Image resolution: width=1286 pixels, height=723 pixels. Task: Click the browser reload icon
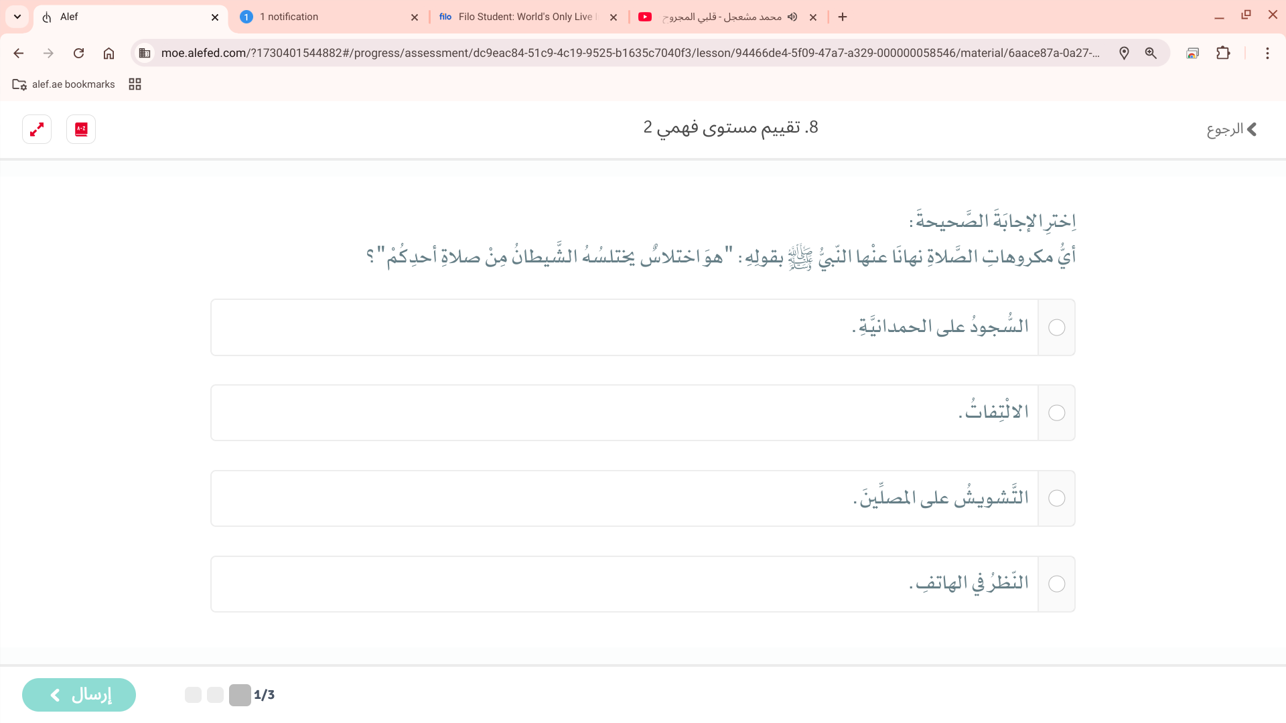(x=78, y=53)
